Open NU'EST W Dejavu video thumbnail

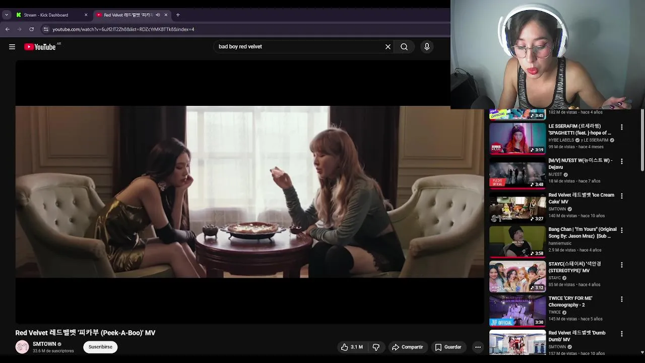518,173
